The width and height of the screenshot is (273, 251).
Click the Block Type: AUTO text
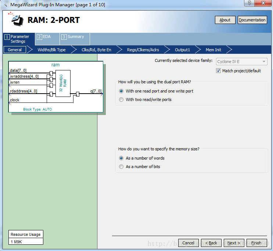click(37, 109)
